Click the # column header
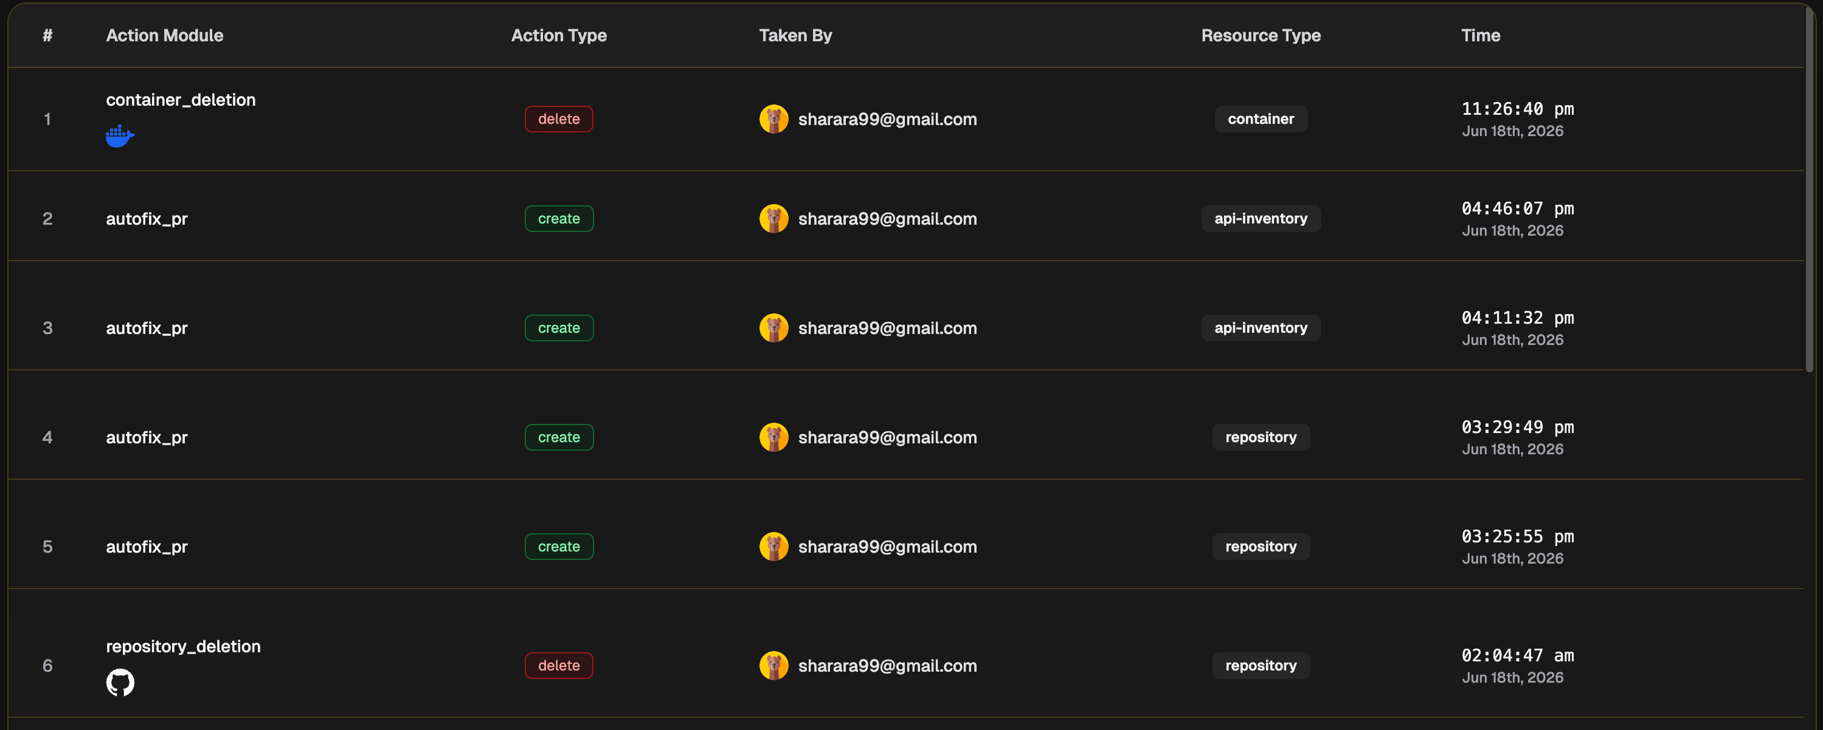The width and height of the screenshot is (1823, 730). tap(47, 35)
